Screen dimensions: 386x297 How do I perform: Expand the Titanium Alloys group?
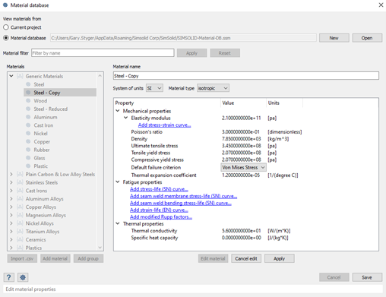point(11,232)
